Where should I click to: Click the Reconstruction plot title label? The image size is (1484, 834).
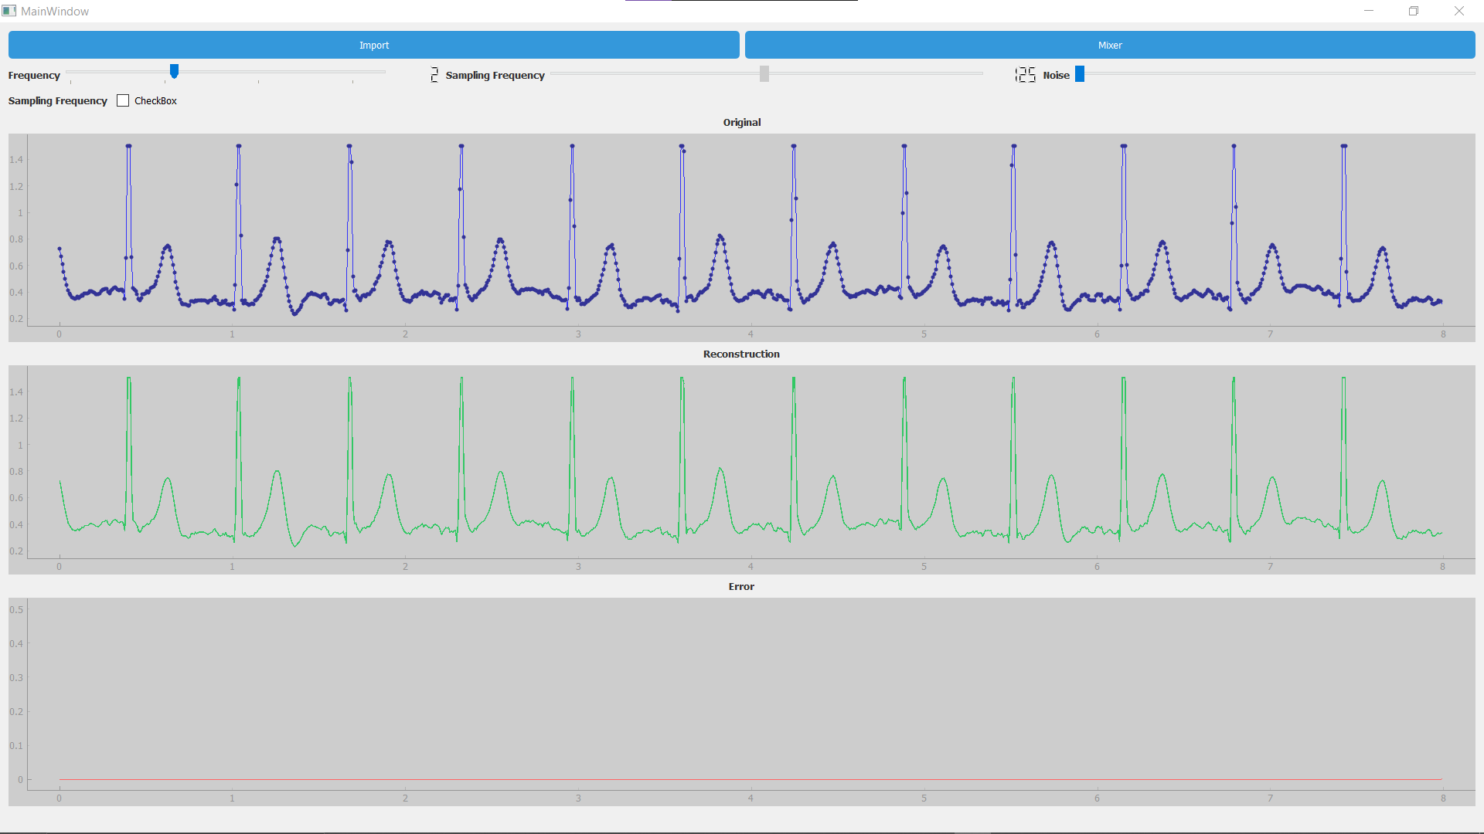tap(740, 354)
